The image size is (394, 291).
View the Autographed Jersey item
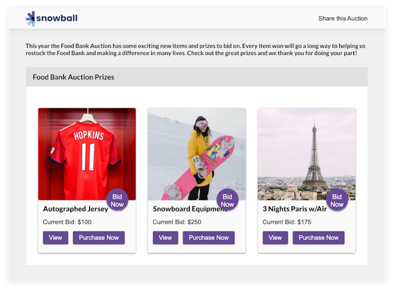56,237
